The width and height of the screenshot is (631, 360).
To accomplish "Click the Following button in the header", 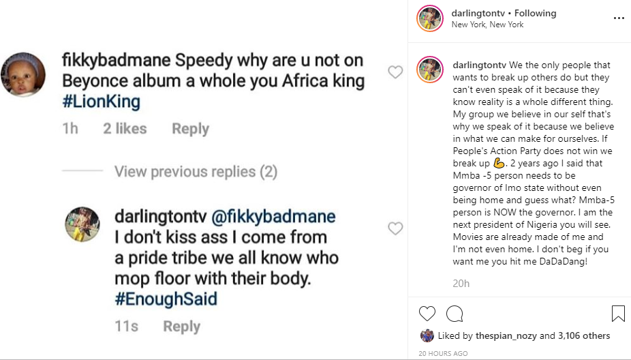I will click(535, 13).
